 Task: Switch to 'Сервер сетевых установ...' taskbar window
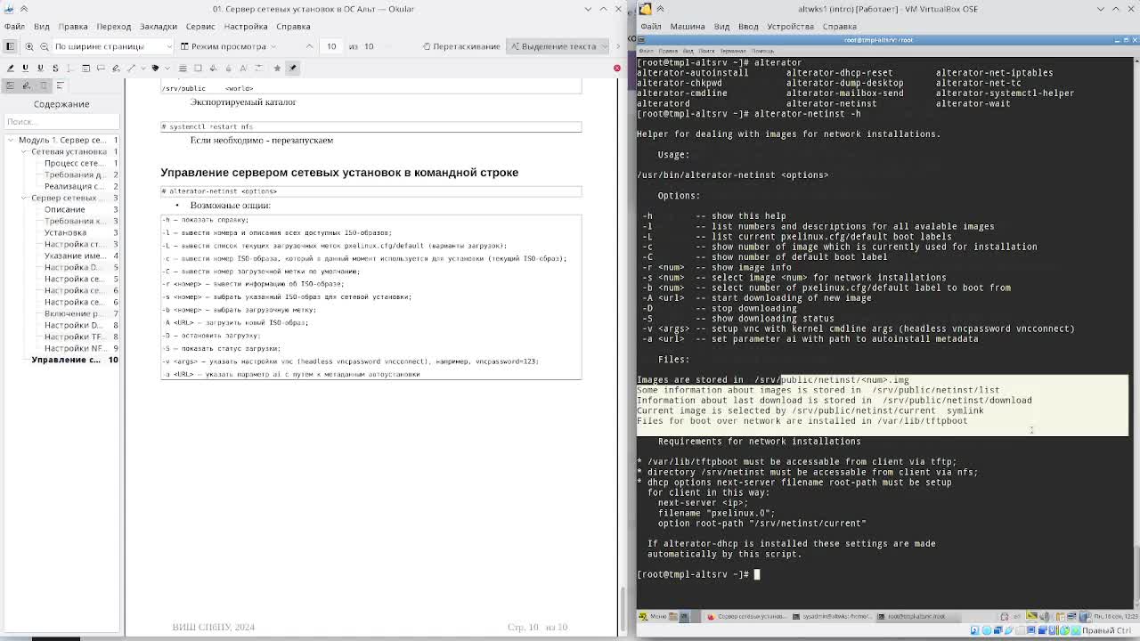(748, 616)
